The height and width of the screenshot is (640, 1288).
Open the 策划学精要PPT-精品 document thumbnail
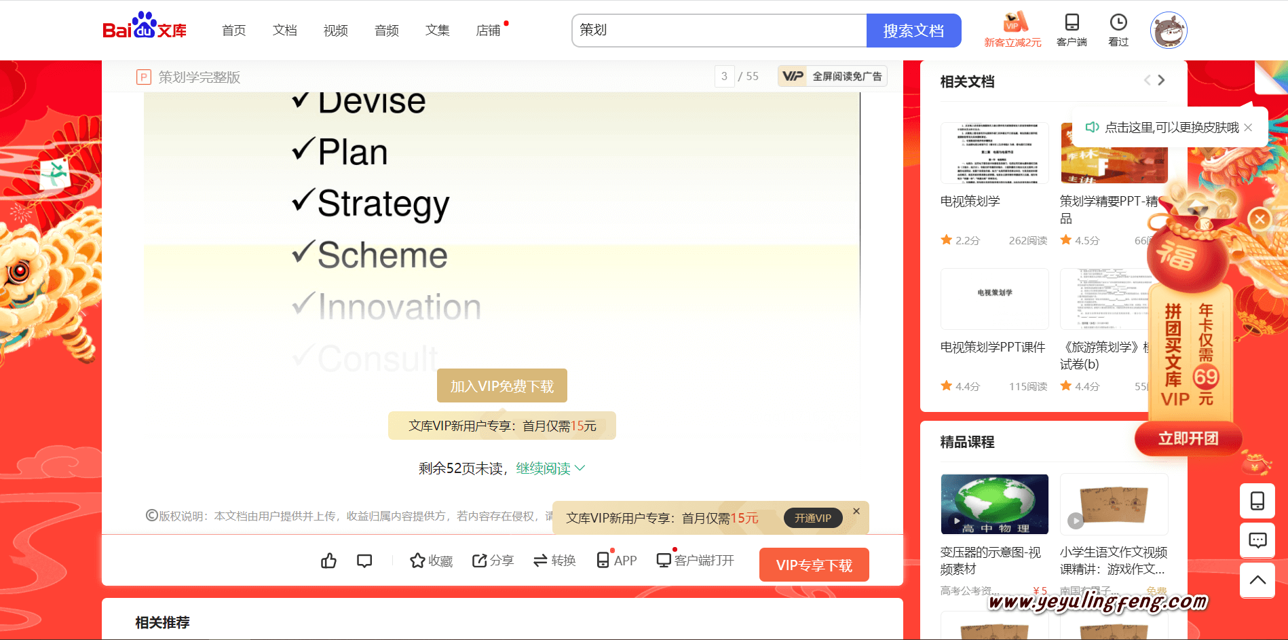(1114, 153)
